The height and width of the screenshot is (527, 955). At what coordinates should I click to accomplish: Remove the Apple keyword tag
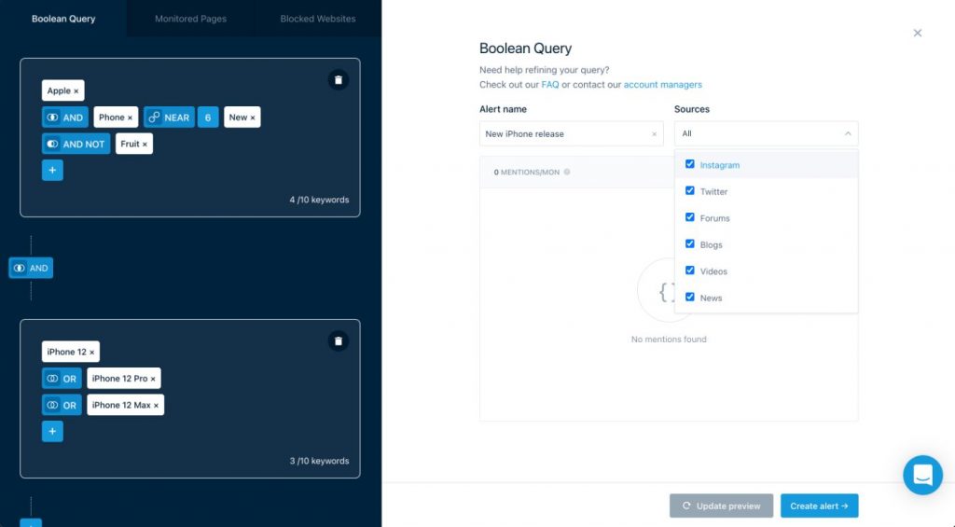coord(76,91)
